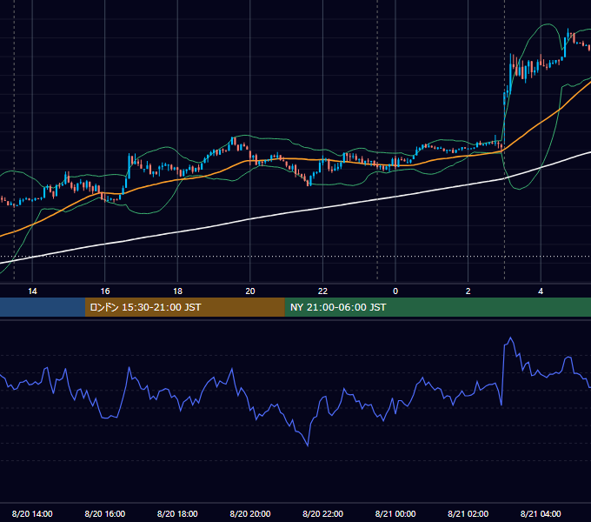Image resolution: width=591 pixels, height=522 pixels.
Task: Click the oscillator lowest trough before 8/20 22:00
Action: tap(308, 445)
